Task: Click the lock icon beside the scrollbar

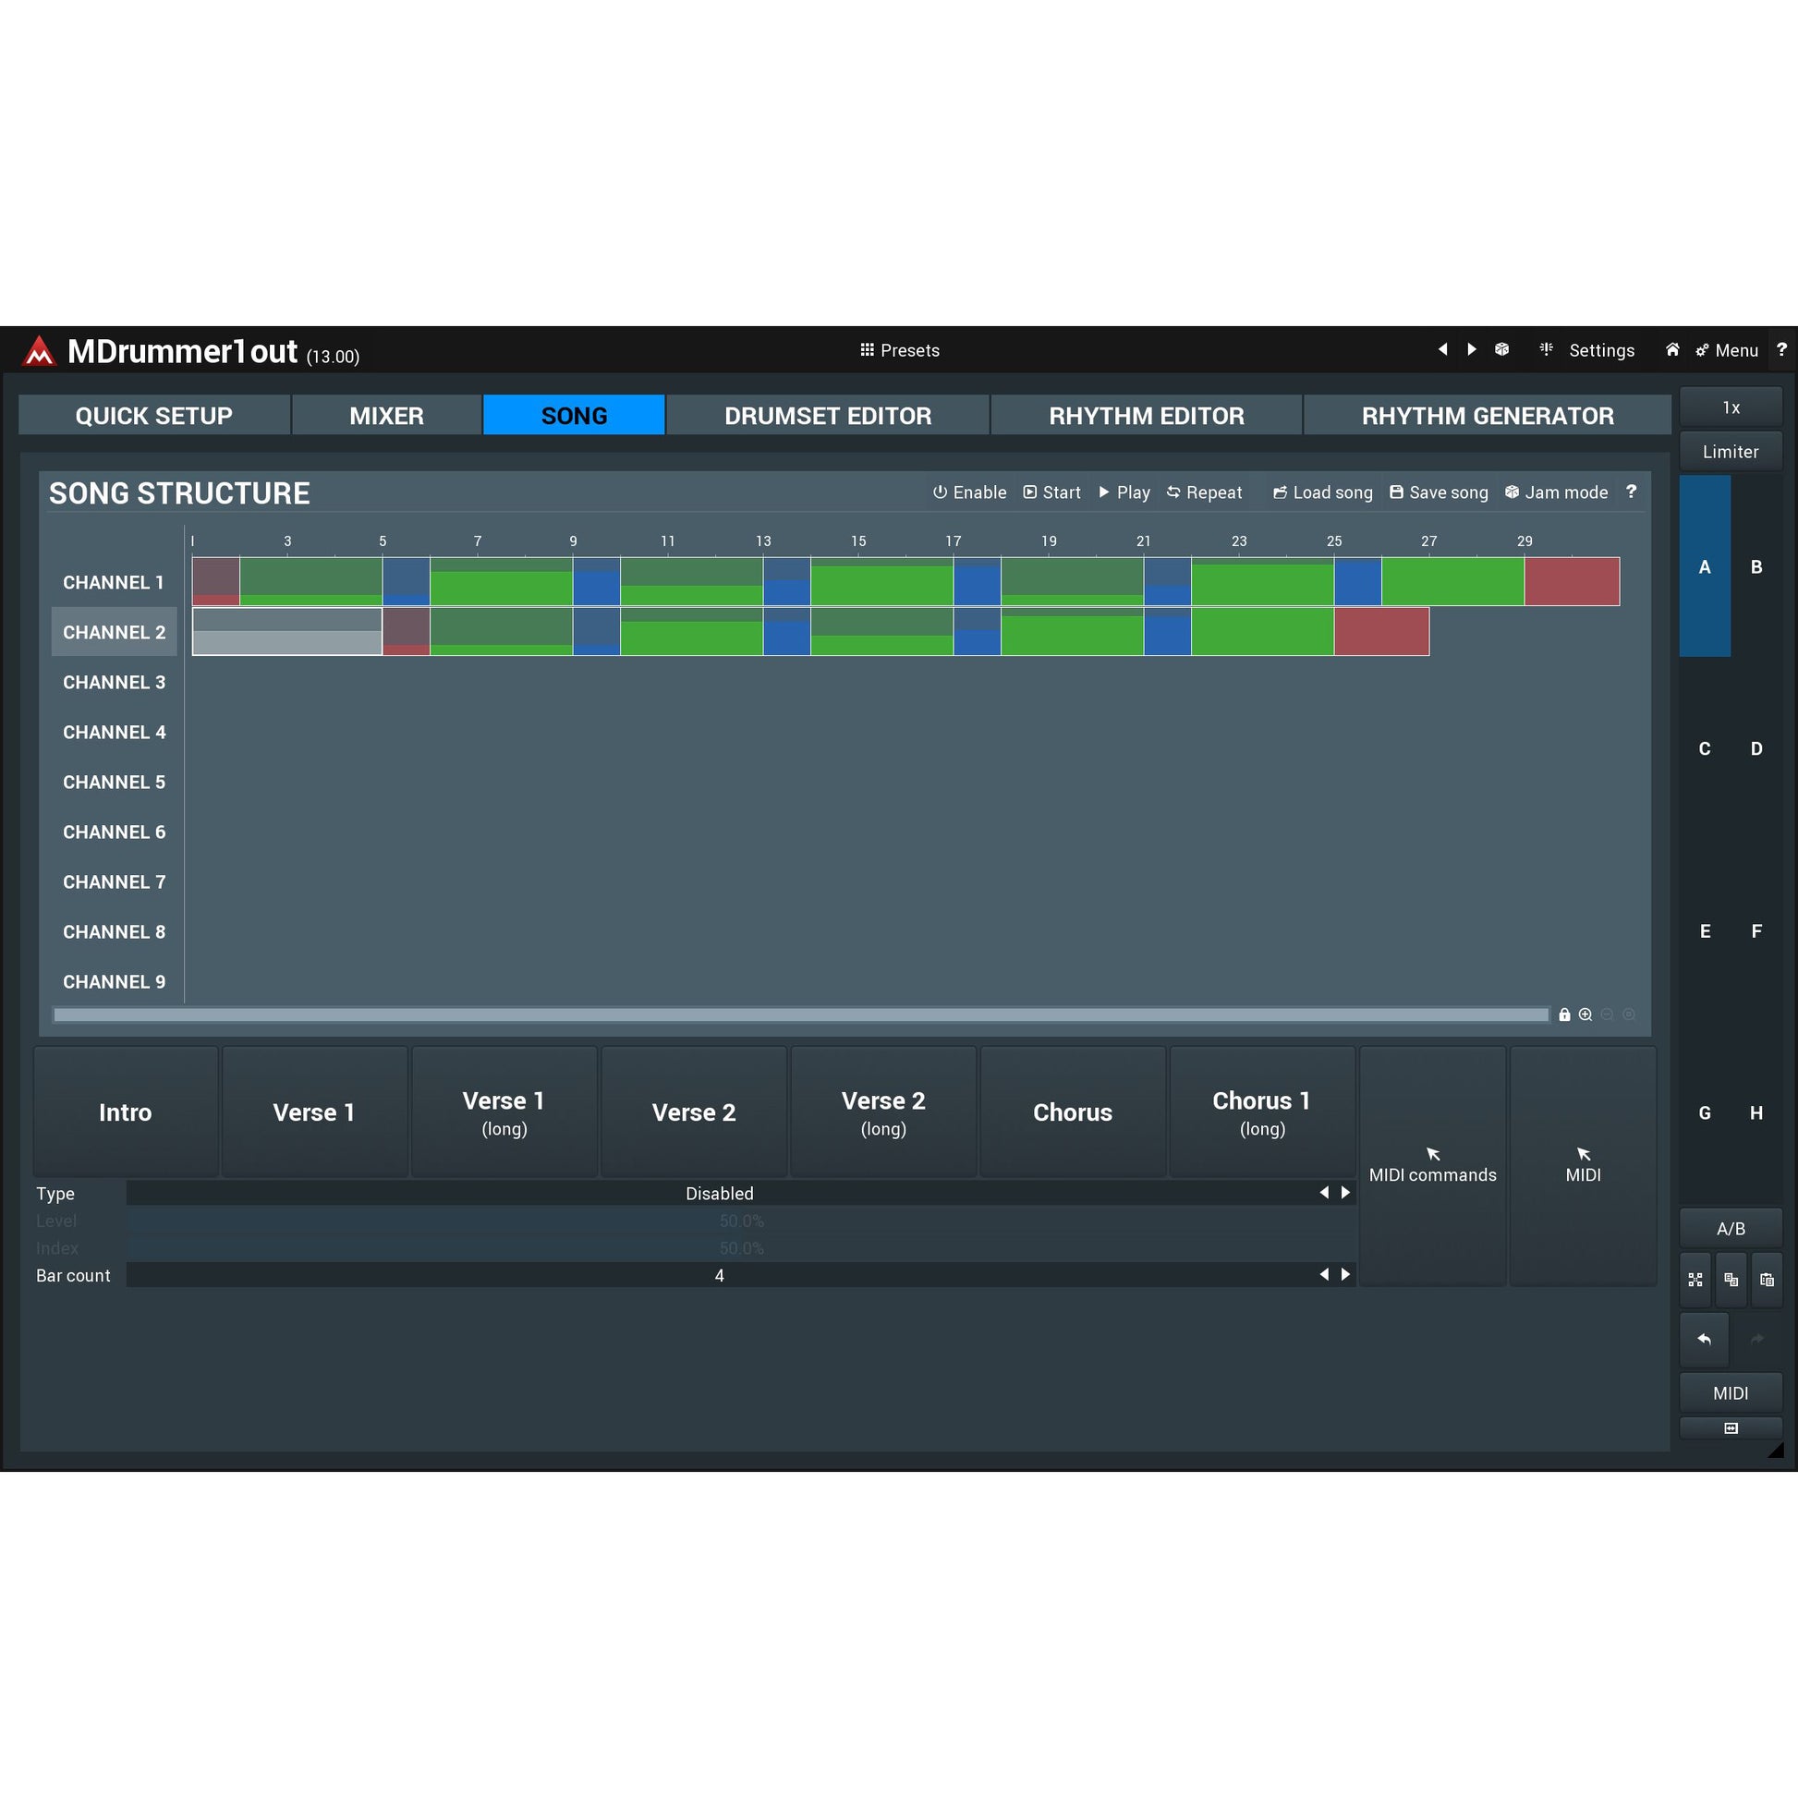Action: click(1564, 1014)
